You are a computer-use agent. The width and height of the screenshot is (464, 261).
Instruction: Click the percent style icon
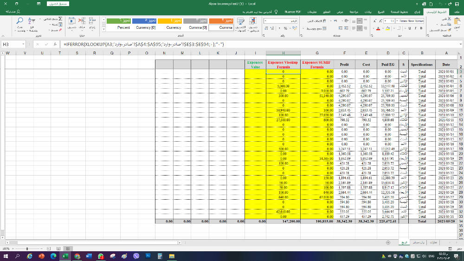click(x=285, y=28)
